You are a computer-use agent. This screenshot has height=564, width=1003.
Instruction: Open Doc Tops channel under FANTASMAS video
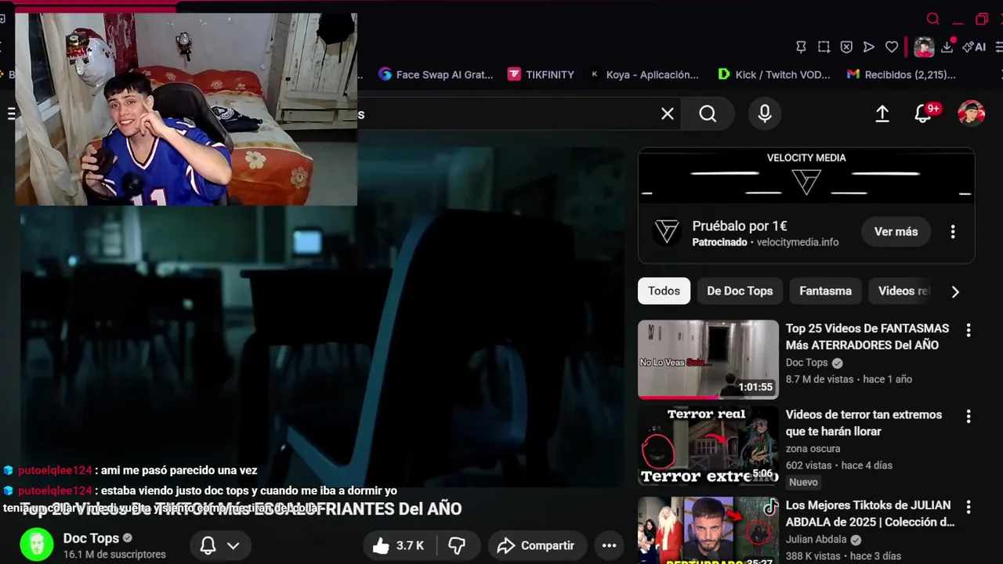pyautogui.click(x=807, y=363)
